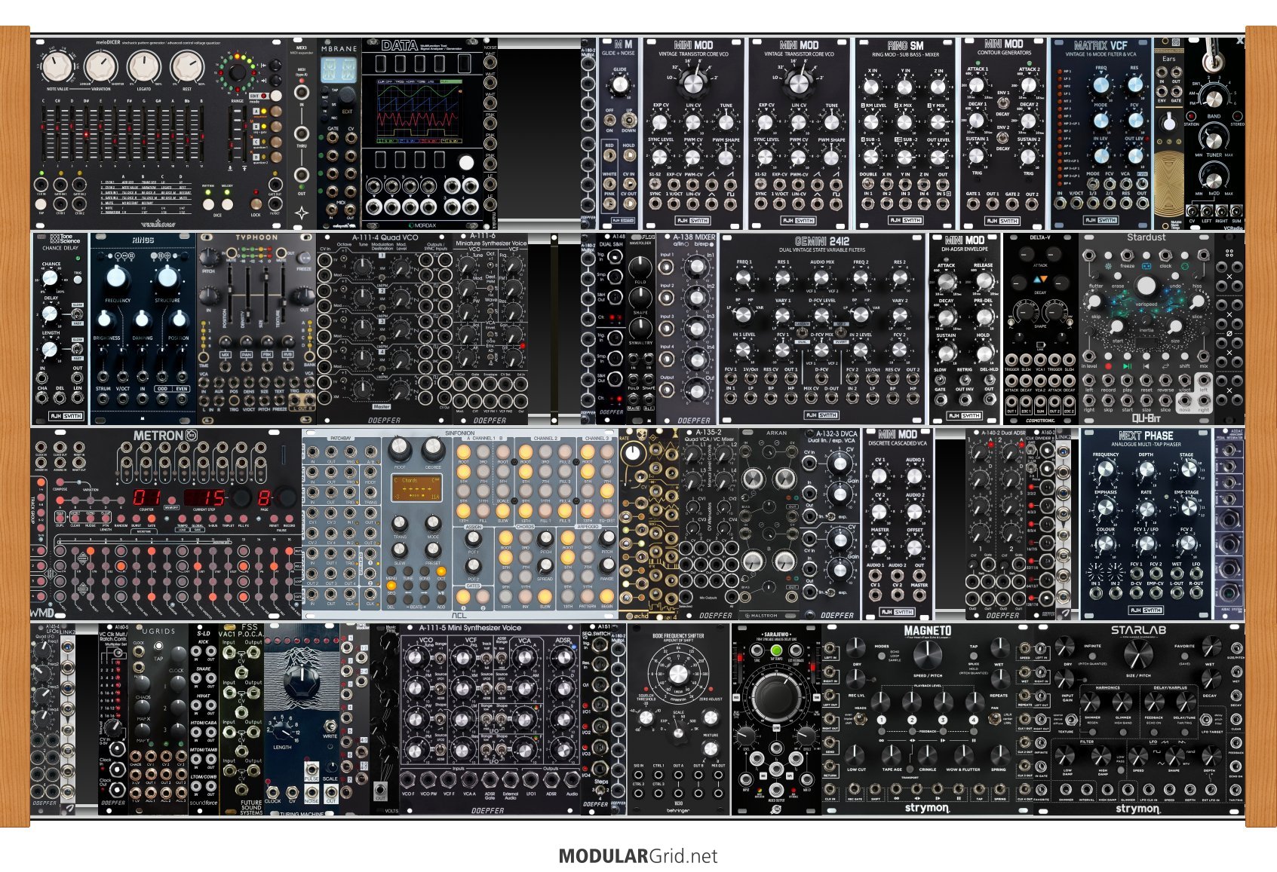Click the green TAP TEMPO button on Sarajewo
The height and width of the screenshot is (872, 1277).
click(x=776, y=650)
